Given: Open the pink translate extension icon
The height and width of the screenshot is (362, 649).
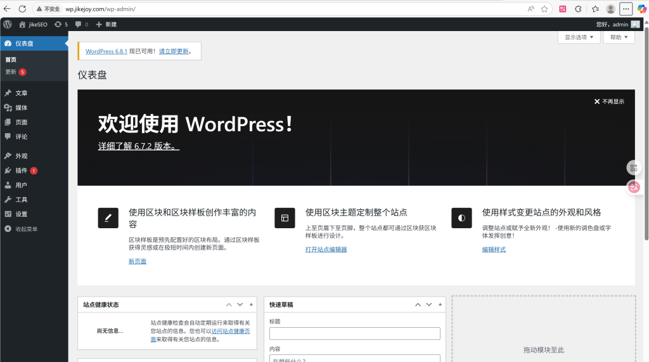Looking at the screenshot, I should point(563,9).
